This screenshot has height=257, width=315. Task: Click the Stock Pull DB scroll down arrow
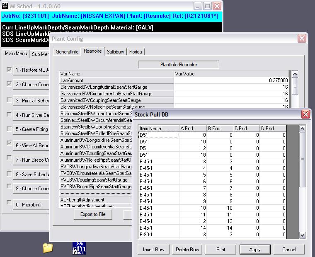click(303, 235)
